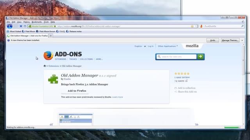Click the Add to Firefox button
This screenshot has width=250, height=140.
point(75,91)
